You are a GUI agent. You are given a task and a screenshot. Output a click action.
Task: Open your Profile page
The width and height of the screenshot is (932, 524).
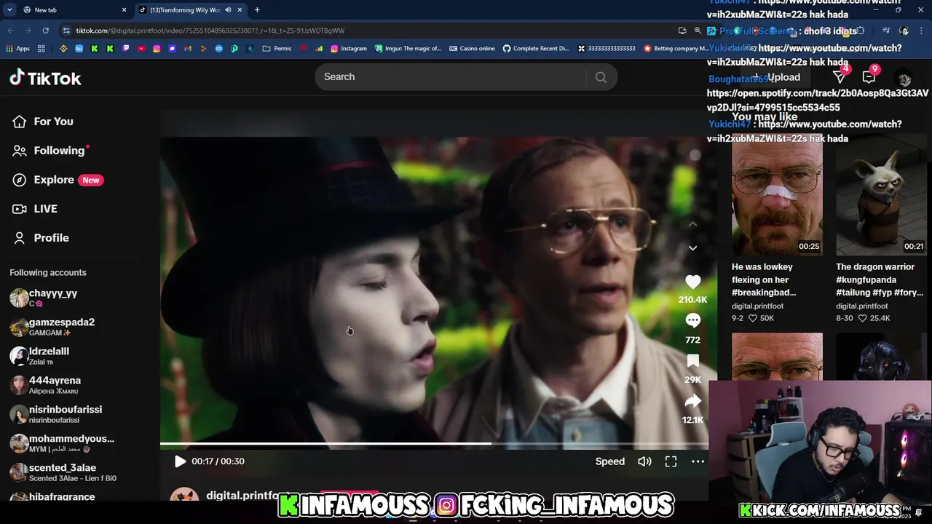(41, 238)
